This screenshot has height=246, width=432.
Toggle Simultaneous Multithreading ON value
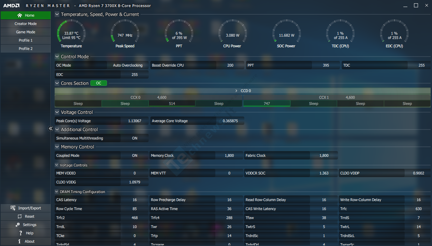[x=135, y=138]
